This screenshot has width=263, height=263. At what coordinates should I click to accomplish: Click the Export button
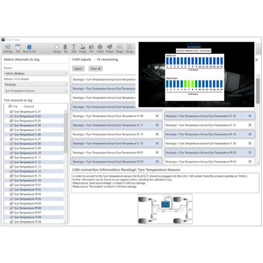pos(78,68)
